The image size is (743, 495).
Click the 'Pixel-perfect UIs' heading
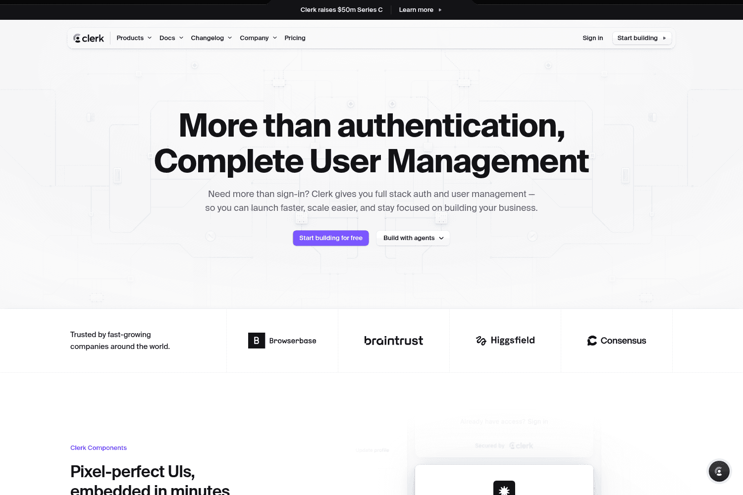tap(150, 480)
